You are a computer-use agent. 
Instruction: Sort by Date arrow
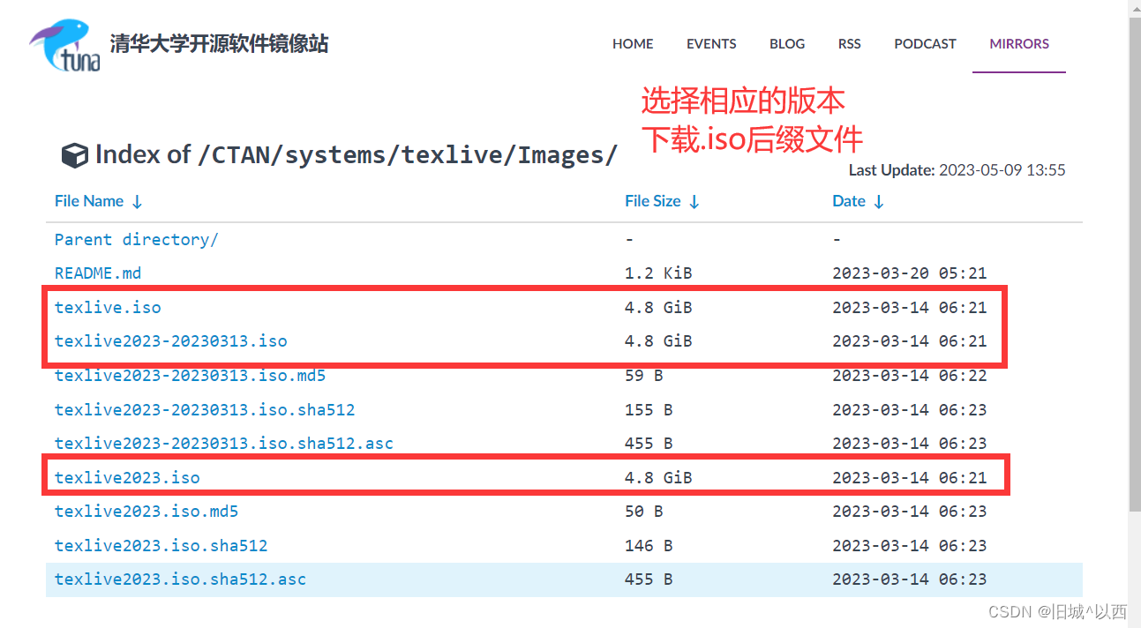879,202
